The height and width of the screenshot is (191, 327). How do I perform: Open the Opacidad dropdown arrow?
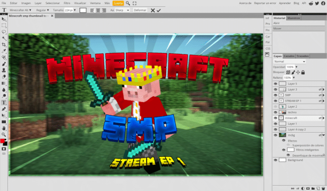pyautogui.click(x=296, y=67)
